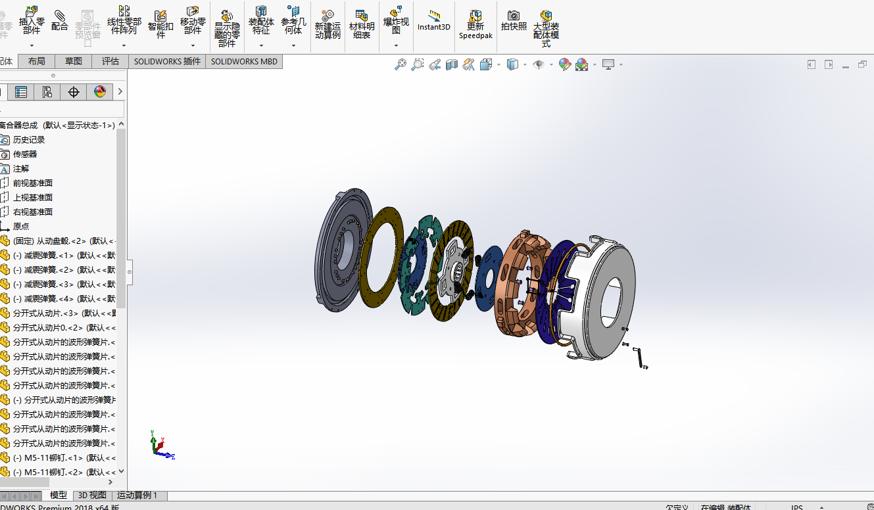The width and height of the screenshot is (874, 510).
Task: Click Reference Geometry (参考几何体) tool
Action: pyautogui.click(x=293, y=20)
